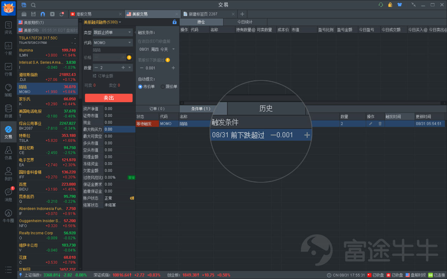Click the refresh icon with red badge
Viewport: 447px width, 279px height.
click(62, 14)
